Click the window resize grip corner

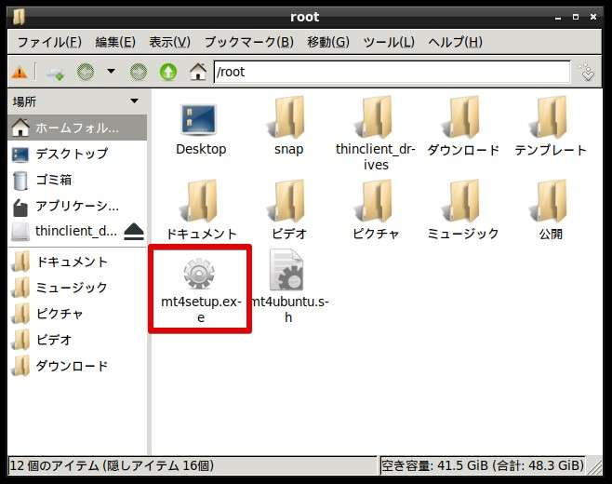click(594, 466)
